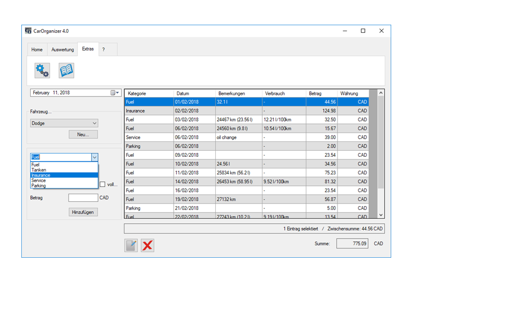Open the settings gears icon
This screenshot has height=329, width=526.
point(42,70)
